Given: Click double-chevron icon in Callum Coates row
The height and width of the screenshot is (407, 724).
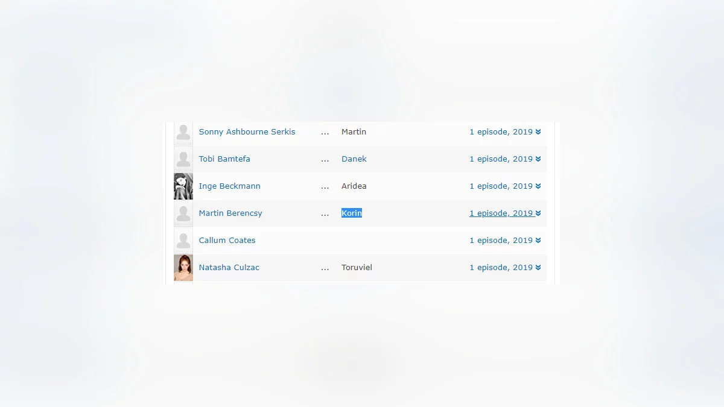Looking at the screenshot, I should point(538,241).
